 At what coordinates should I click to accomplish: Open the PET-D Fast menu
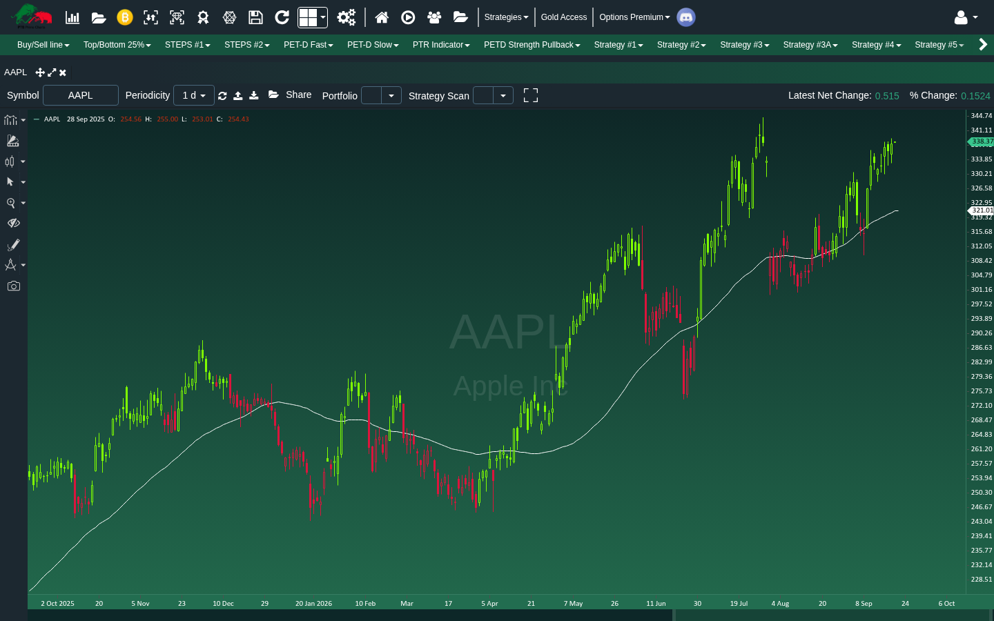coord(309,45)
